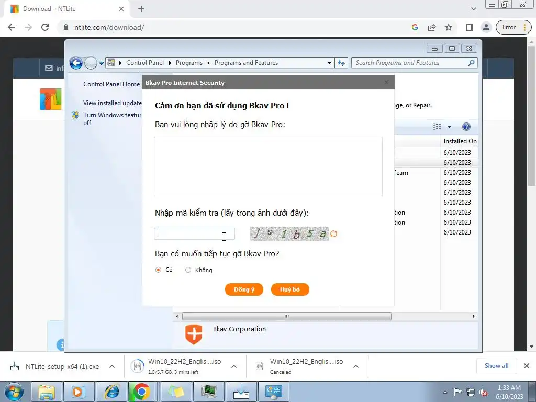Open Windows Media Player from the taskbar
The width and height of the screenshot is (536, 402).
click(78, 392)
